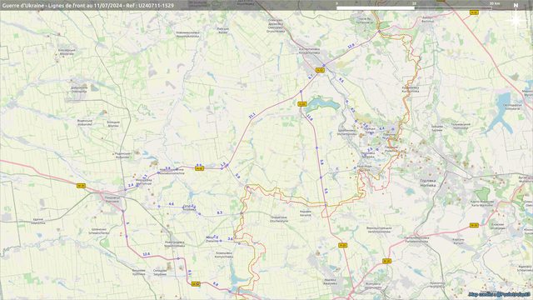The image size is (533, 300).
Task: Click the 21.1 distance label
Action: click(x=252, y=116)
